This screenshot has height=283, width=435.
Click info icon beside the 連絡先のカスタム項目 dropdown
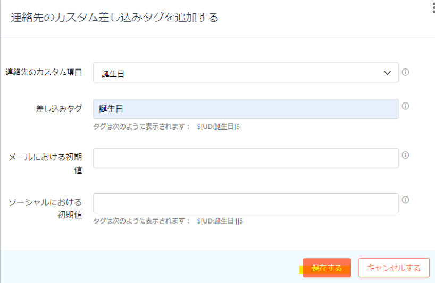(x=405, y=72)
